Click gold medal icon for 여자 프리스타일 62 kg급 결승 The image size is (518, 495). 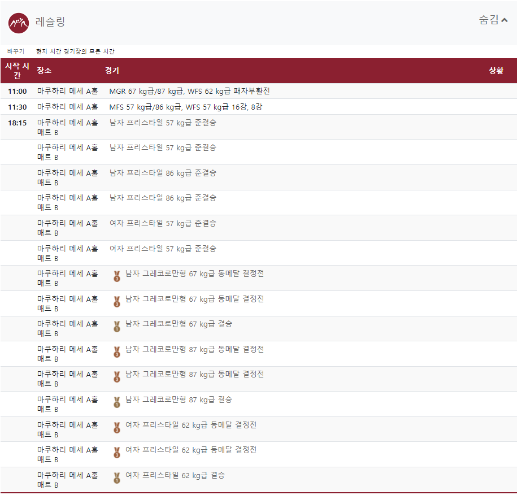coord(117,478)
